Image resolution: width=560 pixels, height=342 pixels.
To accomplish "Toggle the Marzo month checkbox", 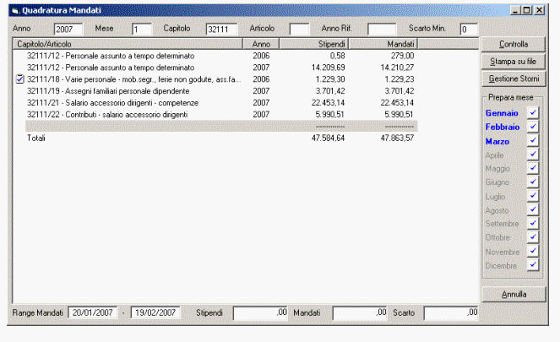I will tap(532, 141).
